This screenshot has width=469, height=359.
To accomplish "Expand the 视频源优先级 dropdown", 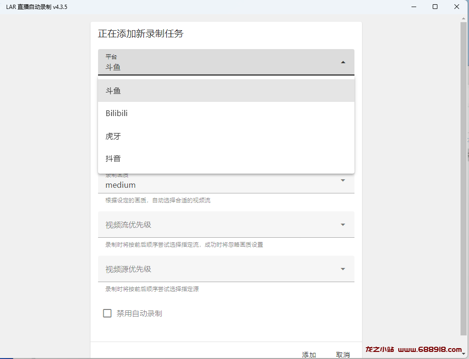I will pos(226,269).
